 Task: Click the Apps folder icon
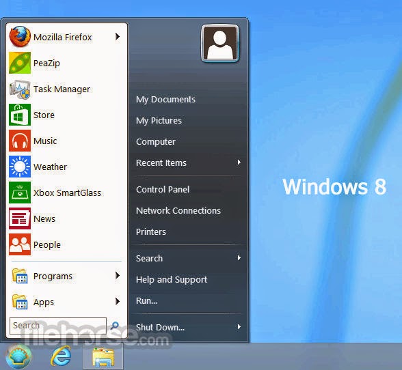(x=20, y=302)
